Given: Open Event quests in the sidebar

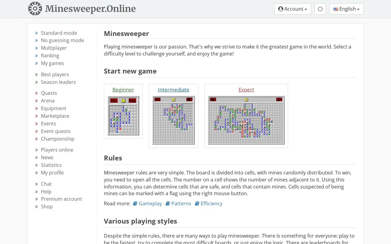Looking at the screenshot, I should click(x=56, y=131).
